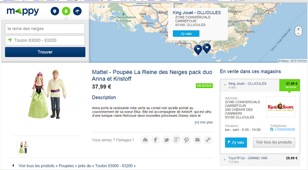Send product by email icon
This screenshot has width=308, height=170.
pyautogui.click(x=197, y=140)
